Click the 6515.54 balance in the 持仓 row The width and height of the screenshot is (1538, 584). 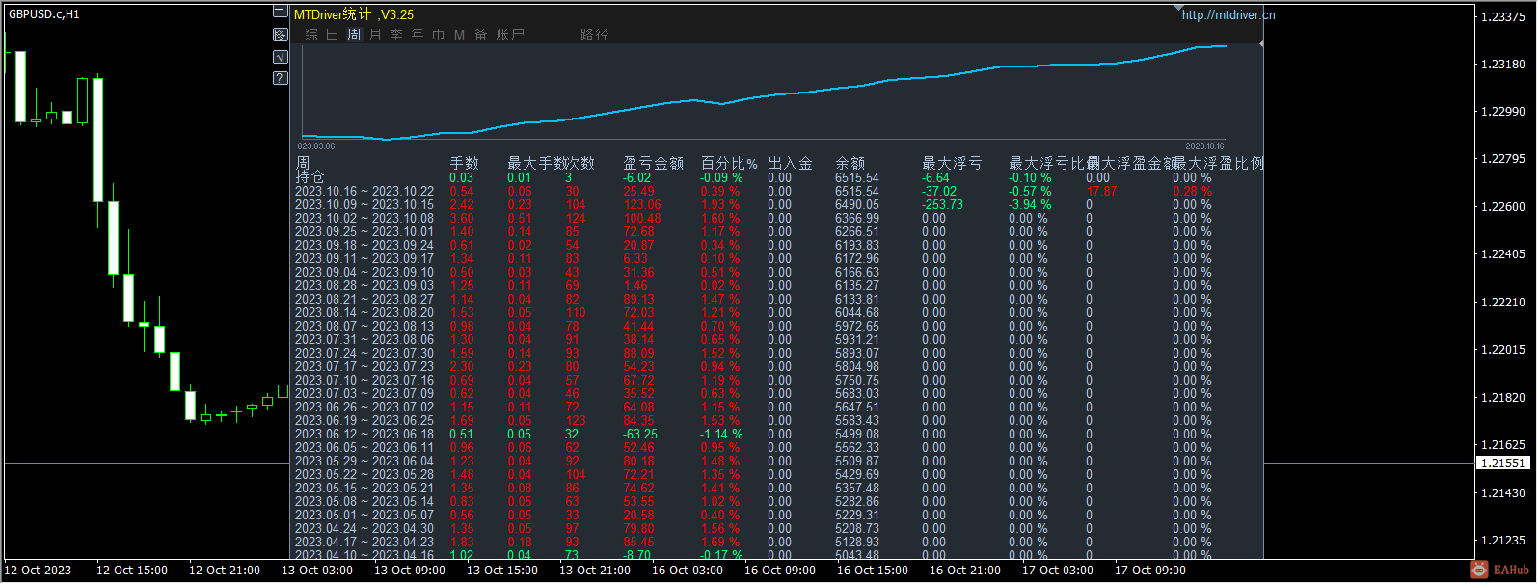pos(857,177)
